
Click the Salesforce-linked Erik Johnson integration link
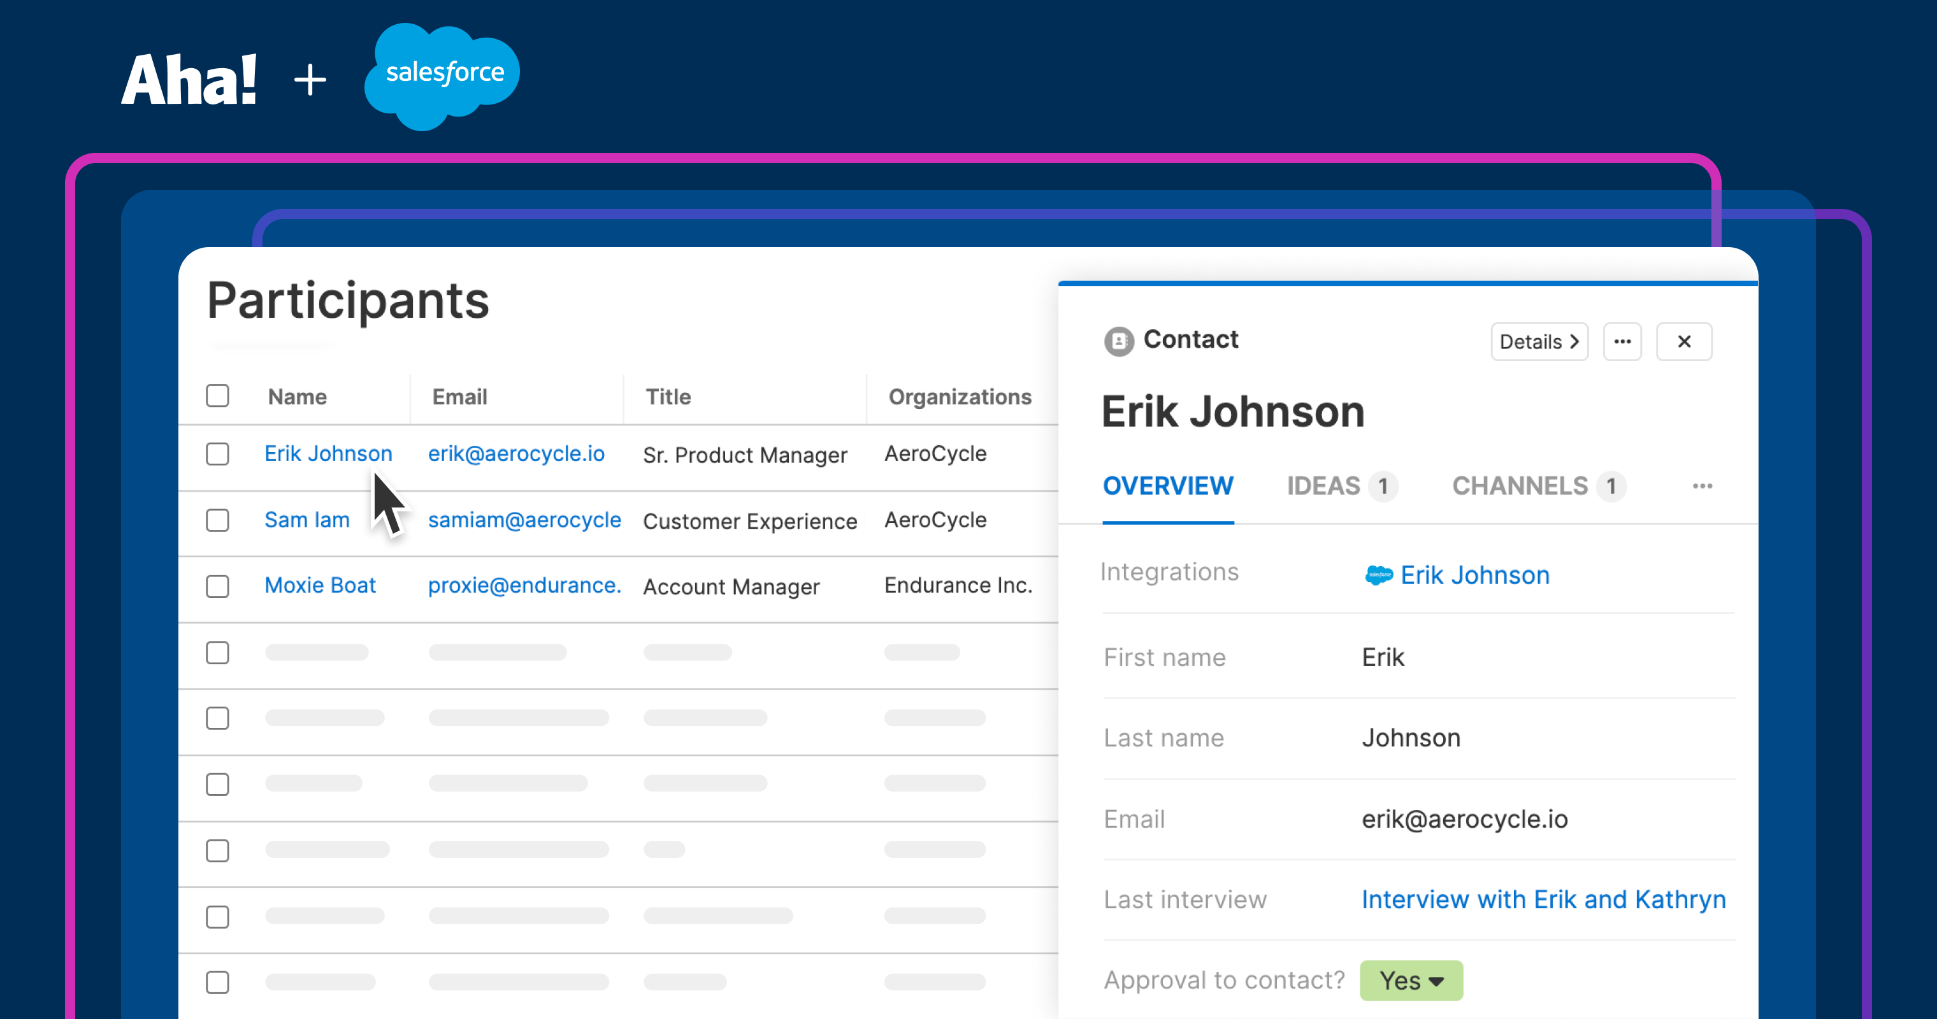click(1474, 575)
